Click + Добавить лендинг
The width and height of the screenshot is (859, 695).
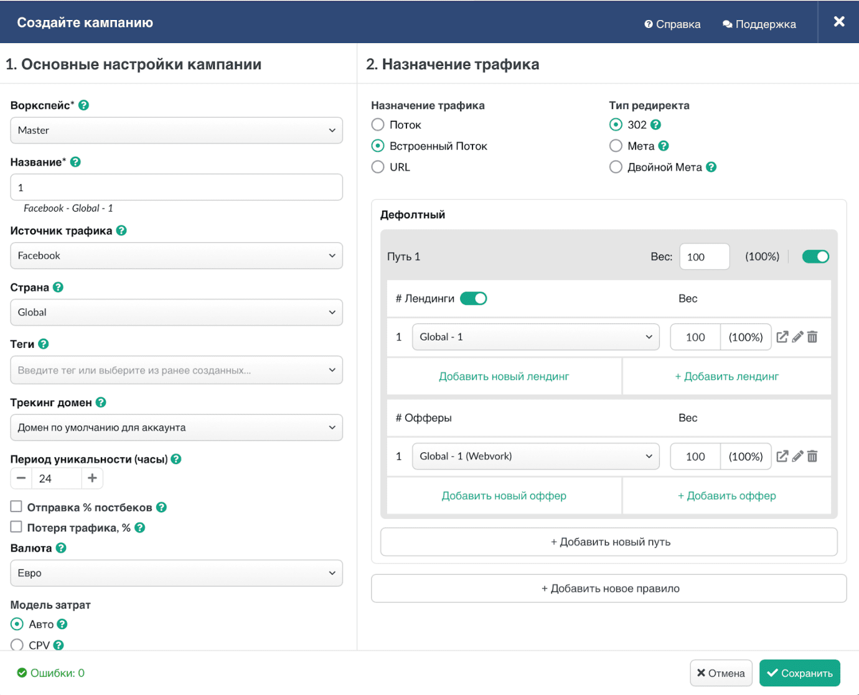[x=727, y=376]
